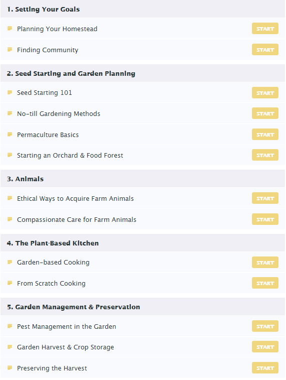Image resolution: width=286 pixels, height=380 pixels.
Task: Click the lesson icon beside Planning Your Homestead
Action: [x=10, y=29]
